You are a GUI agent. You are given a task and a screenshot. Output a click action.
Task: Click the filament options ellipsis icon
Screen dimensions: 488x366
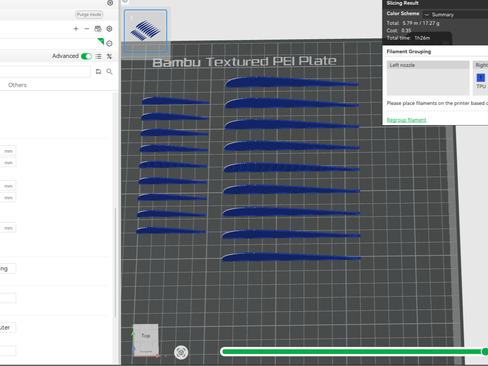click(110, 44)
